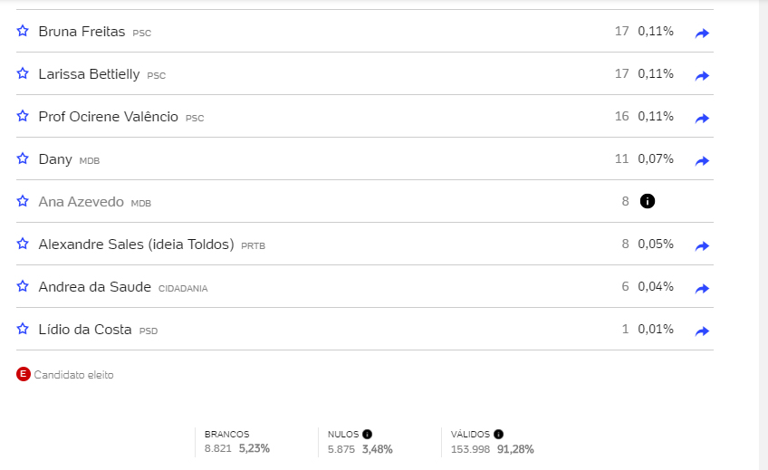The width and height of the screenshot is (768, 470).
Task: Share Bruna Freitas result
Action: (702, 34)
